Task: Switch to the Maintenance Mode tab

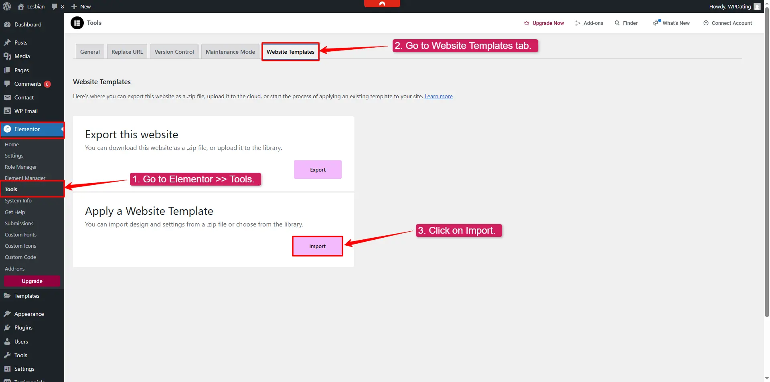Action: [x=230, y=52]
